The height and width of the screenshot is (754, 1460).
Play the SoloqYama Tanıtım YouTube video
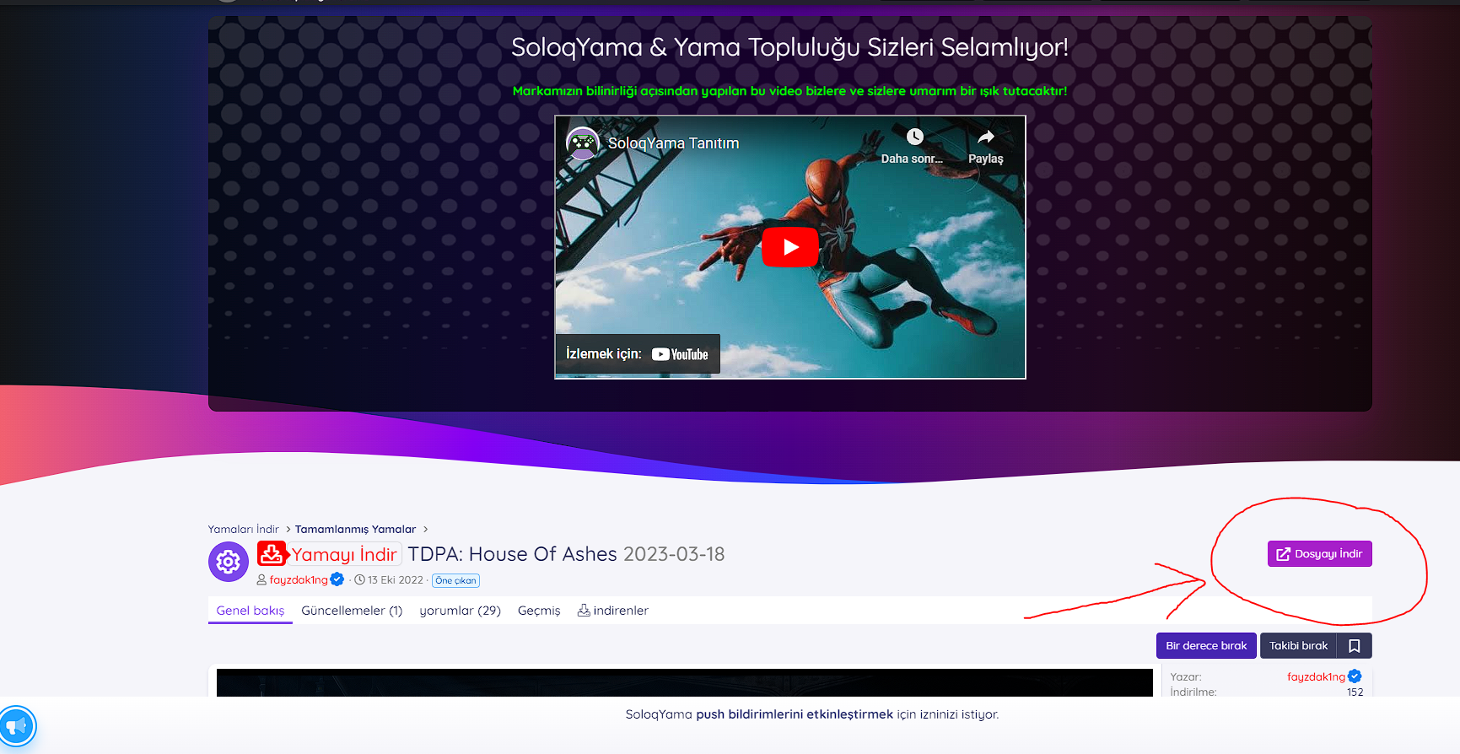click(x=790, y=247)
